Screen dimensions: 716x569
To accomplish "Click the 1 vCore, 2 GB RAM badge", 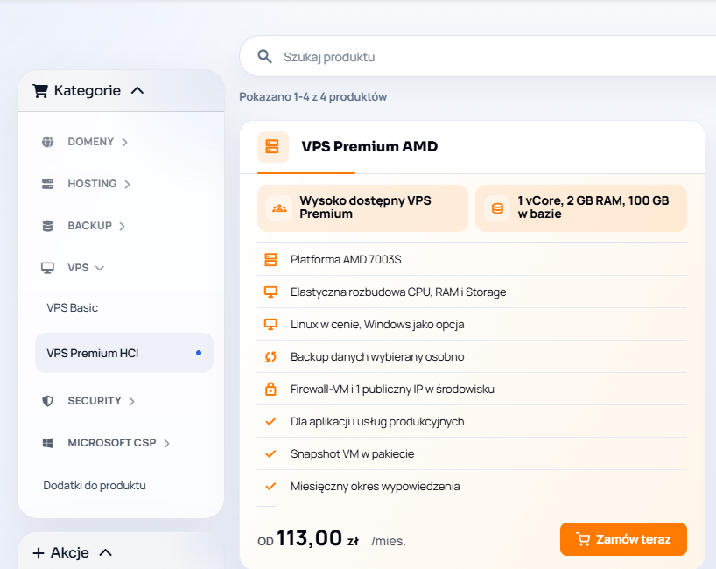I will [x=581, y=208].
